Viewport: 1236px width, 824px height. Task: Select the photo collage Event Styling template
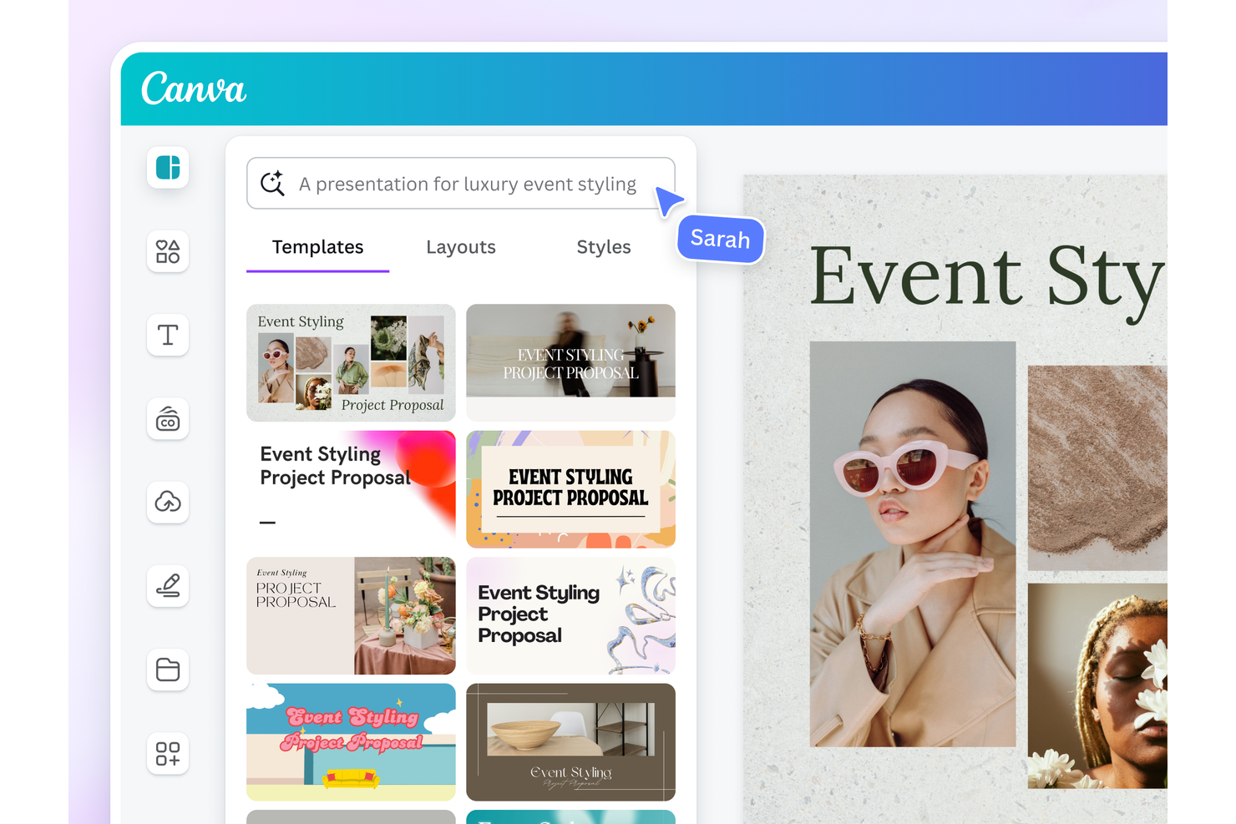click(350, 362)
